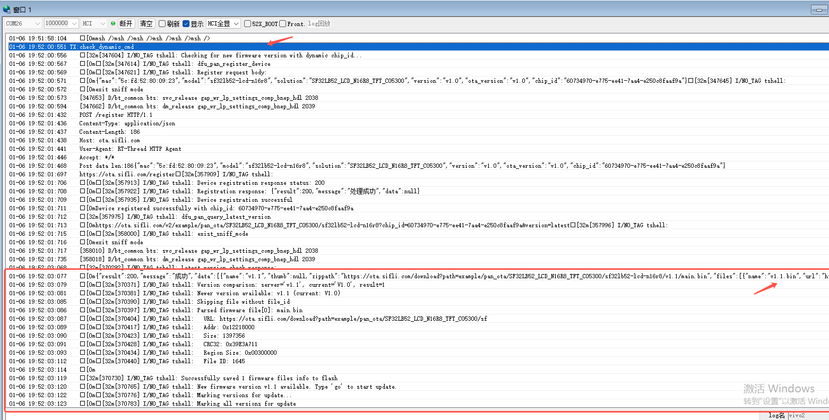
Task: Enable the 刷新 checkbox
Action: pyautogui.click(x=162, y=24)
